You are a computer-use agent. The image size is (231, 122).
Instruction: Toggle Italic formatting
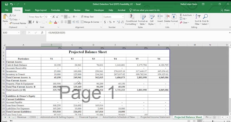(33, 22)
